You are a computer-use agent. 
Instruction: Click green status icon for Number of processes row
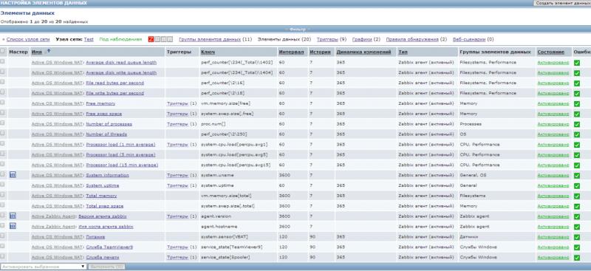[577, 124]
